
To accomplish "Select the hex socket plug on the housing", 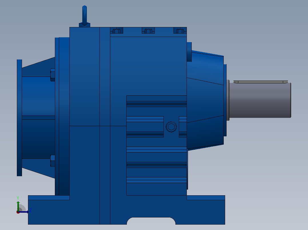I will point(171,127).
